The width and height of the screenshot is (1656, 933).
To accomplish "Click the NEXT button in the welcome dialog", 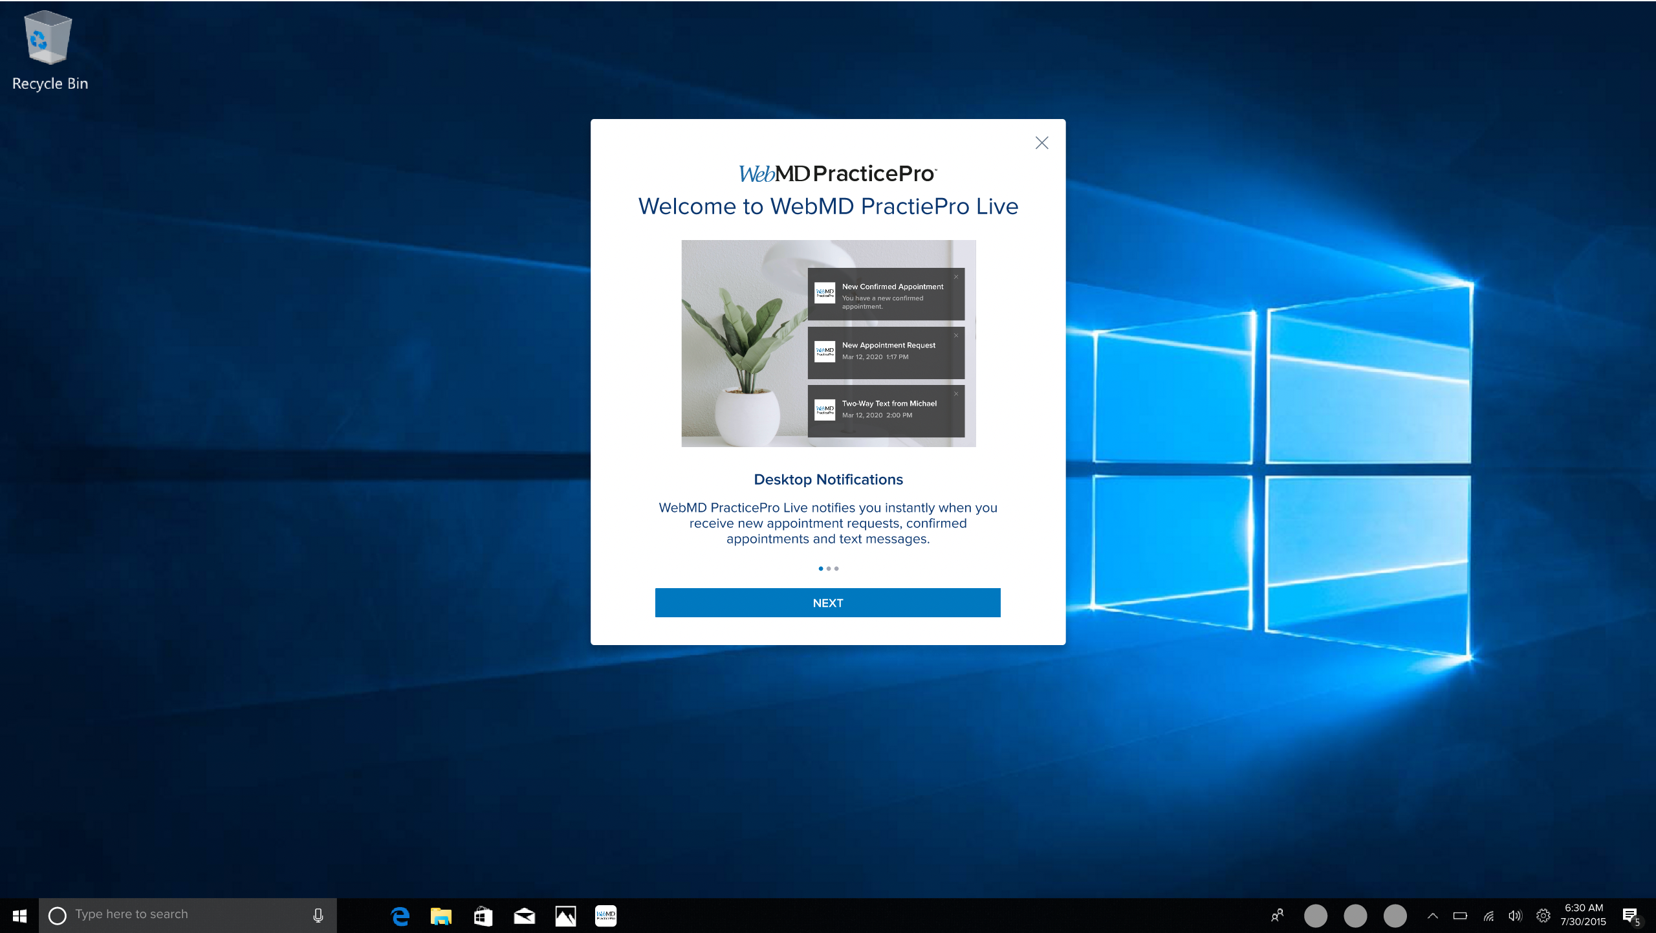I will (827, 602).
